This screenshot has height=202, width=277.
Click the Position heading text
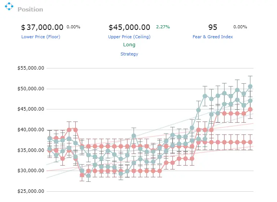pos(30,9)
